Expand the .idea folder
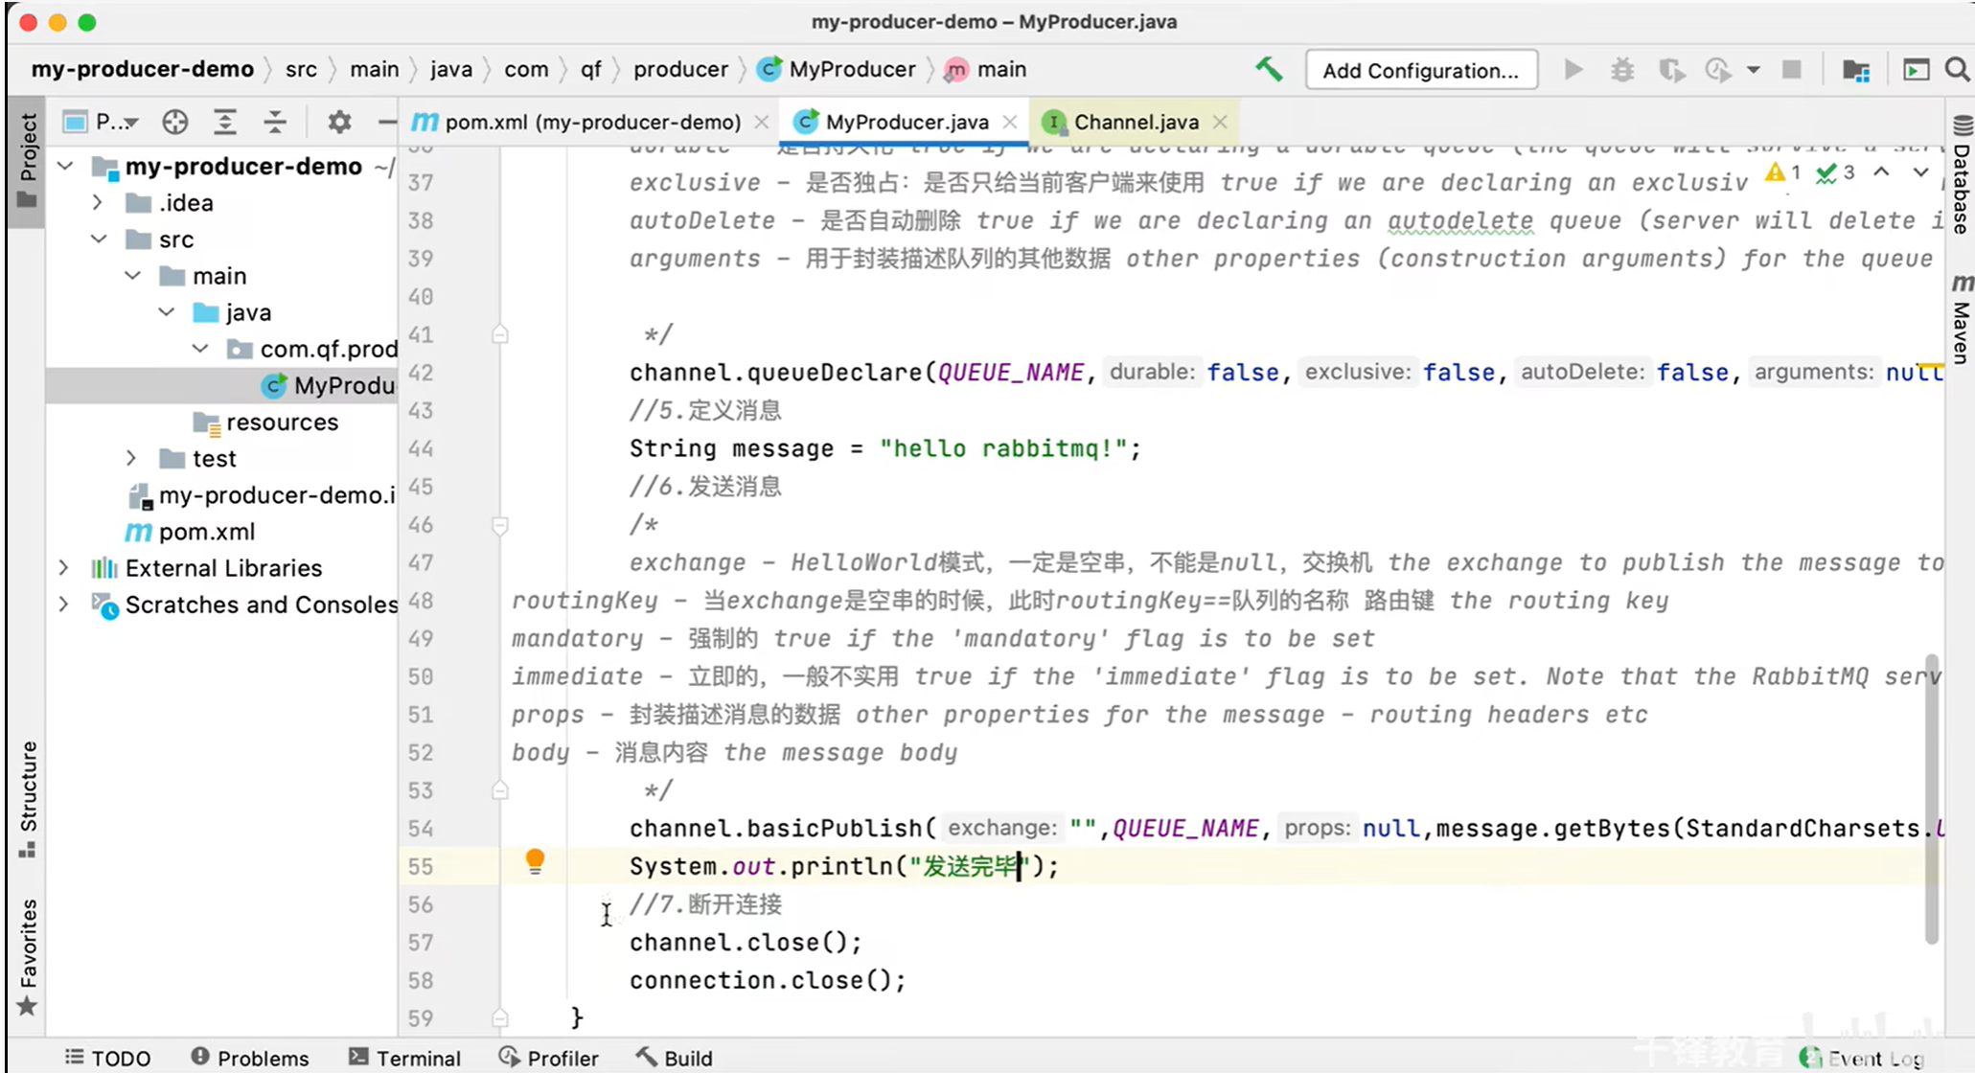This screenshot has height=1073, width=1975. (98, 203)
